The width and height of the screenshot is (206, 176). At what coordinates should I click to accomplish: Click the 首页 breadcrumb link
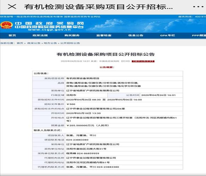[20, 43]
